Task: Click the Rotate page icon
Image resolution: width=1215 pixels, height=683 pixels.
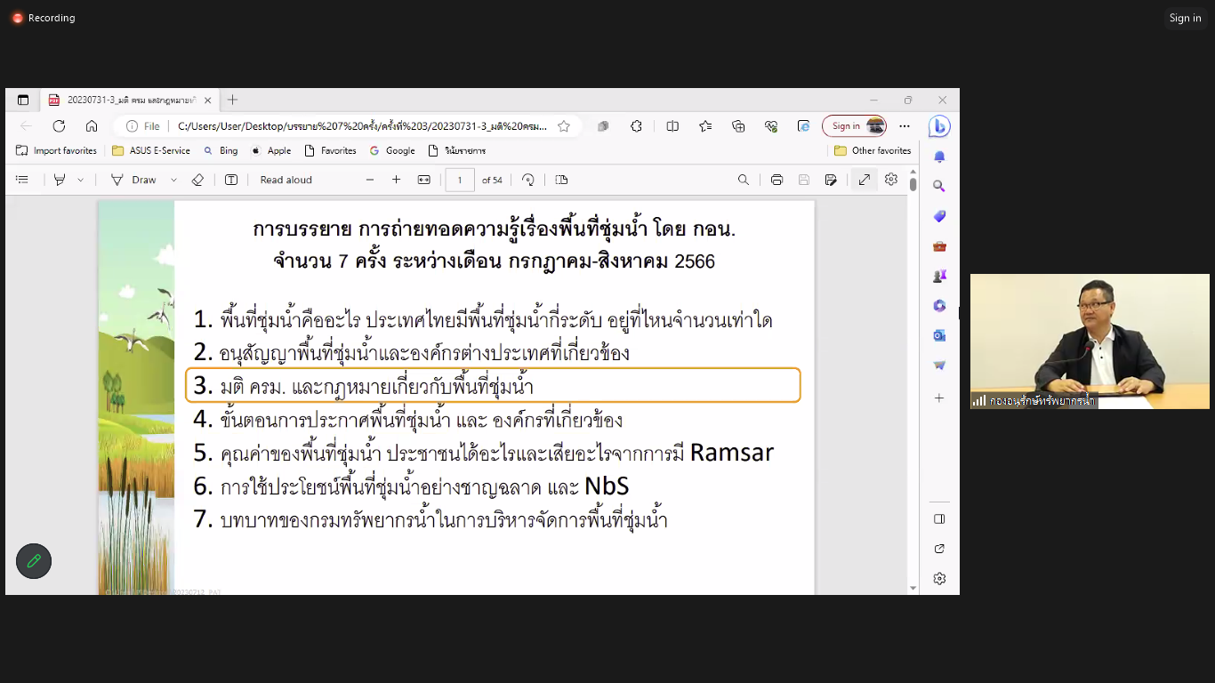Action: [528, 180]
